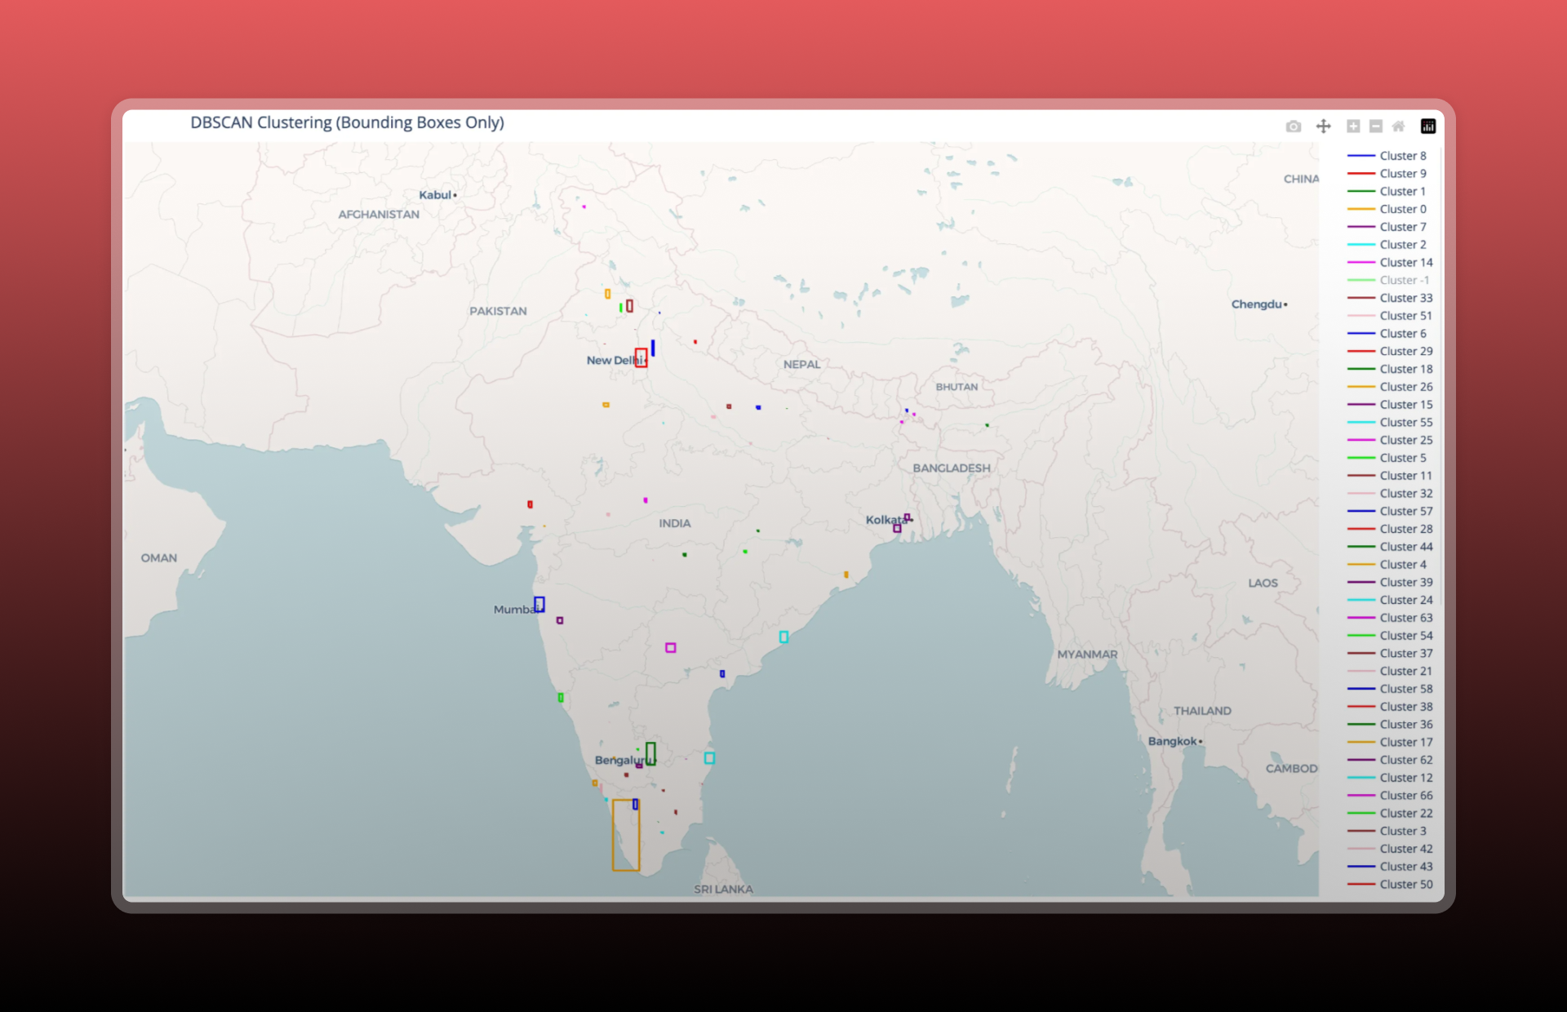Screen dimensions: 1567x1012
Task: Zoom in with the plus icon
Action: pos(1353,126)
